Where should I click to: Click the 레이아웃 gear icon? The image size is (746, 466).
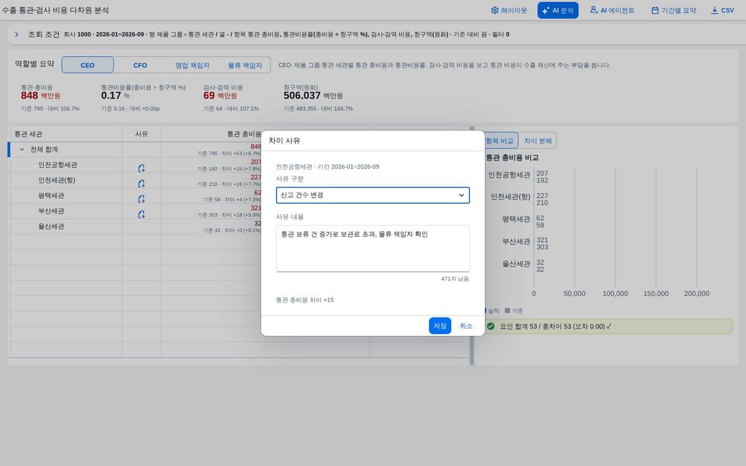495,11
